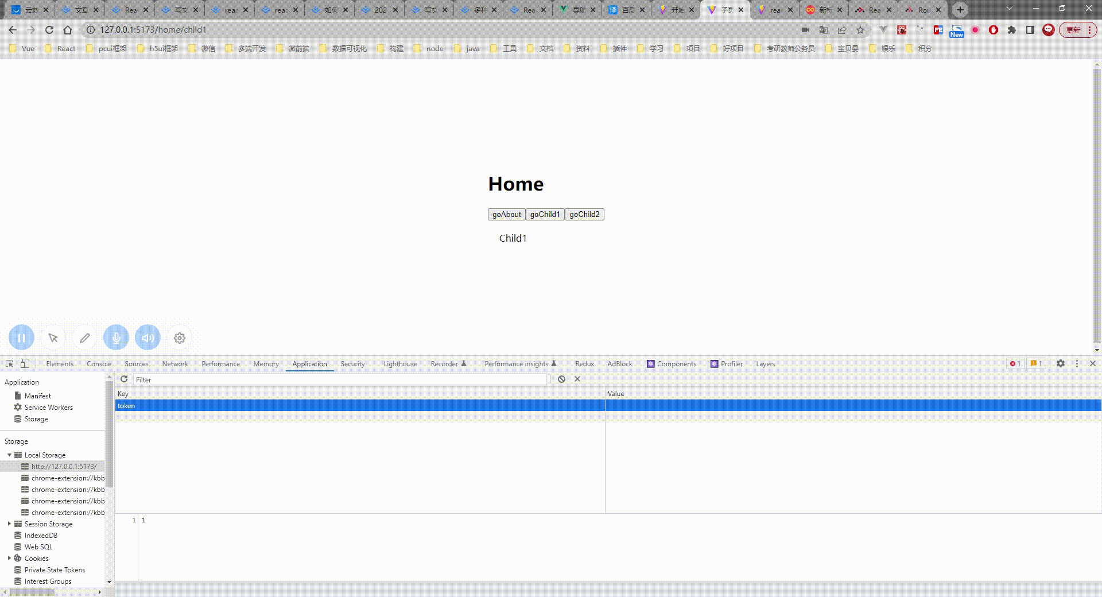
Task: Toggle the speaker sound in recording overlay
Action: click(148, 338)
